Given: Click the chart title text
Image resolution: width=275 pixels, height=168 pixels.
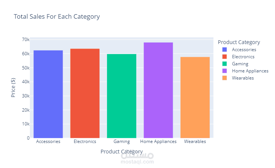Looking at the screenshot, I should (x=57, y=17).
